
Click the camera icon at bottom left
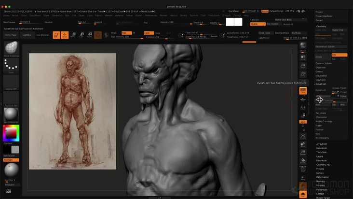9,191
